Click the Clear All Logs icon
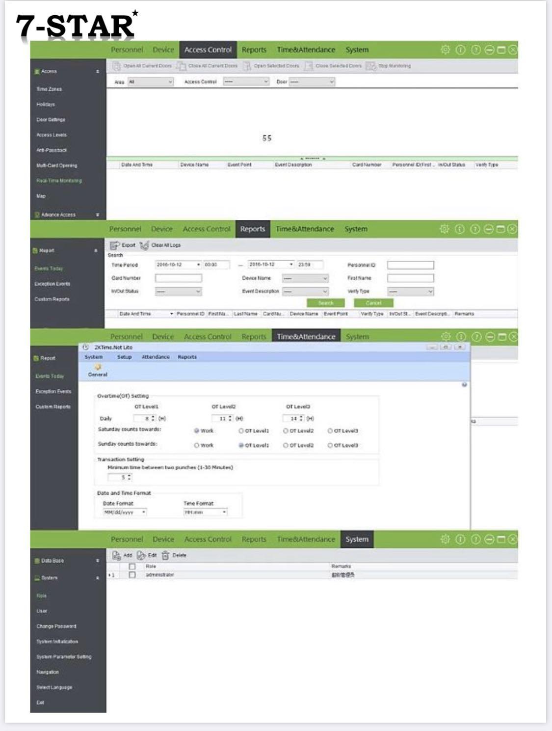 [x=144, y=245]
